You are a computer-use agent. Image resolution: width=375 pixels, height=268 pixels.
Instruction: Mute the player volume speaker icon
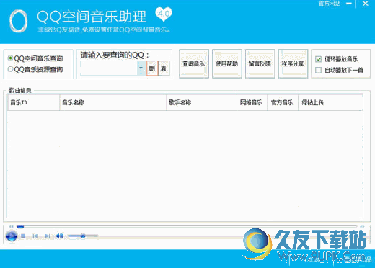60,236
